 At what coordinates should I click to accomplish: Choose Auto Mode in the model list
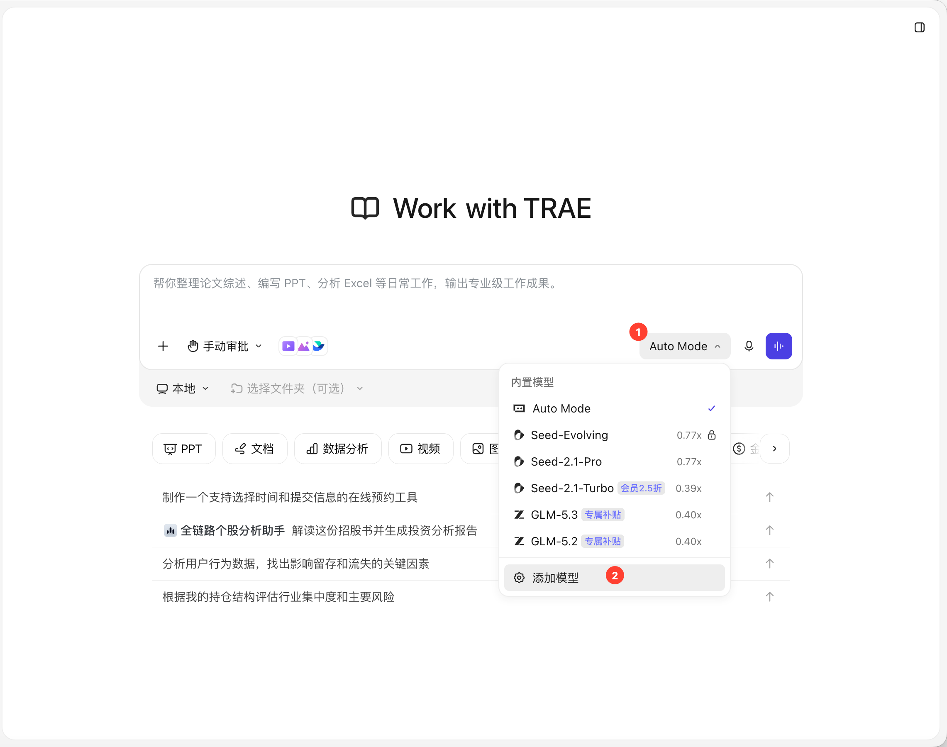coord(614,408)
